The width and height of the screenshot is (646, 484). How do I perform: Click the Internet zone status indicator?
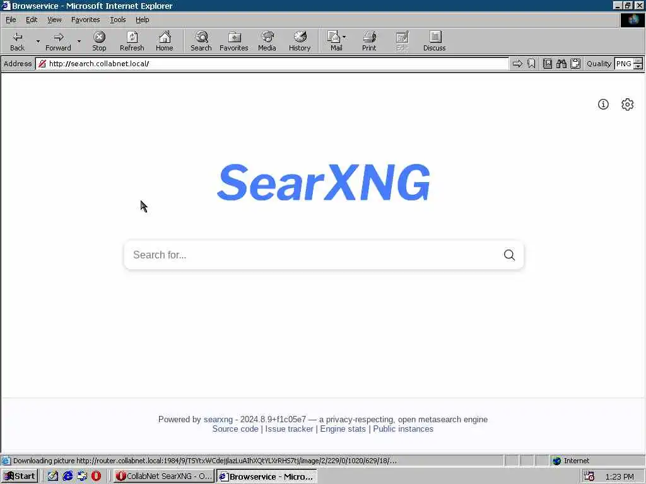click(570, 461)
